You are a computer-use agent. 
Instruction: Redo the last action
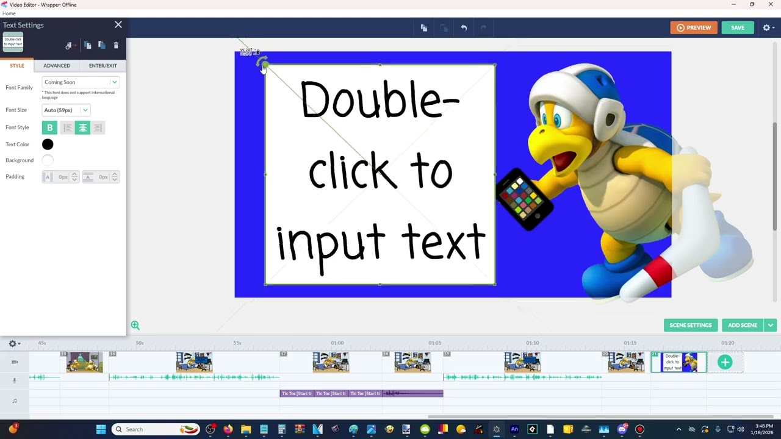(483, 27)
